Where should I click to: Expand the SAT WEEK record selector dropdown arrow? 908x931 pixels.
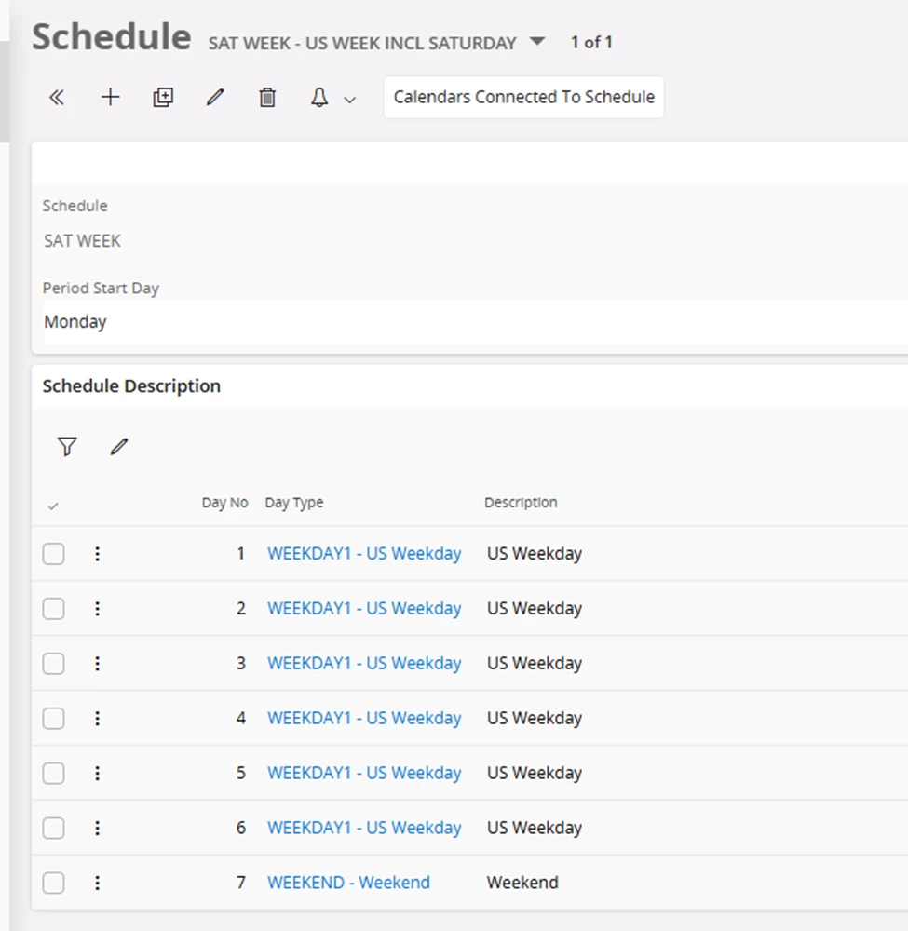(x=535, y=42)
